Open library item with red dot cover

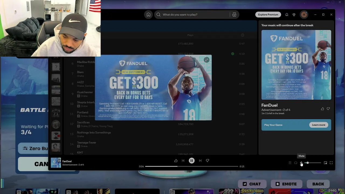coord(56,136)
